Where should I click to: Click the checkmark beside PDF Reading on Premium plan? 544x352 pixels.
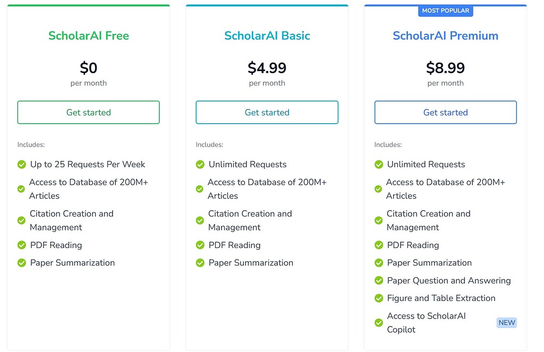tap(379, 245)
